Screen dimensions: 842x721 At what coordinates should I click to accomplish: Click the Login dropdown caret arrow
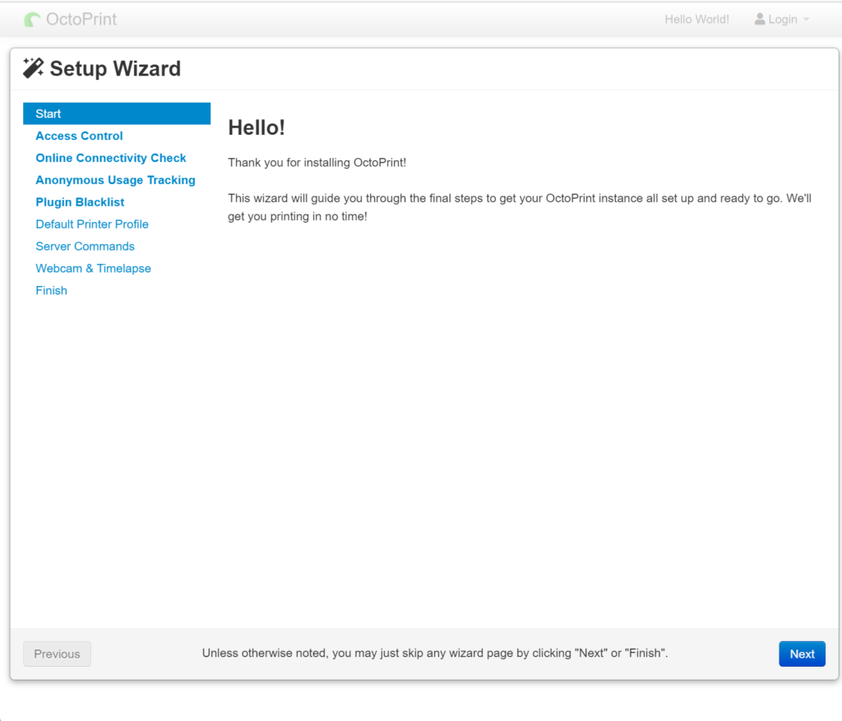point(806,20)
